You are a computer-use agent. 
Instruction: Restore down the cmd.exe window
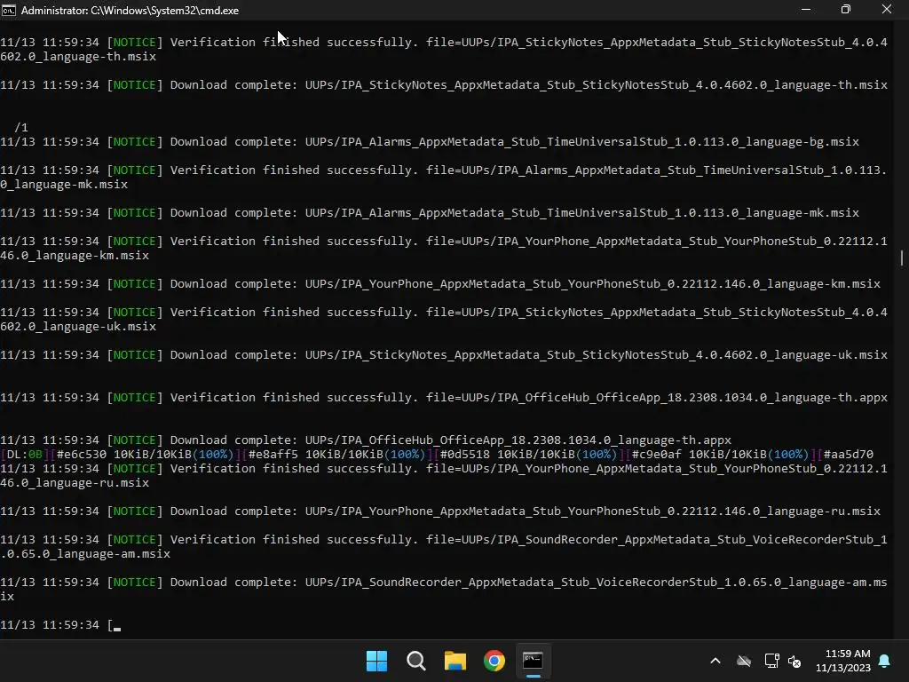tap(846, 9)
